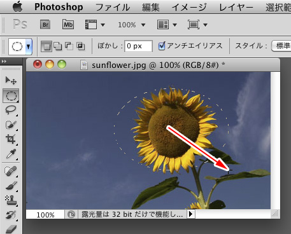Select the Eyedropper tool

click(x=11, y=154)
